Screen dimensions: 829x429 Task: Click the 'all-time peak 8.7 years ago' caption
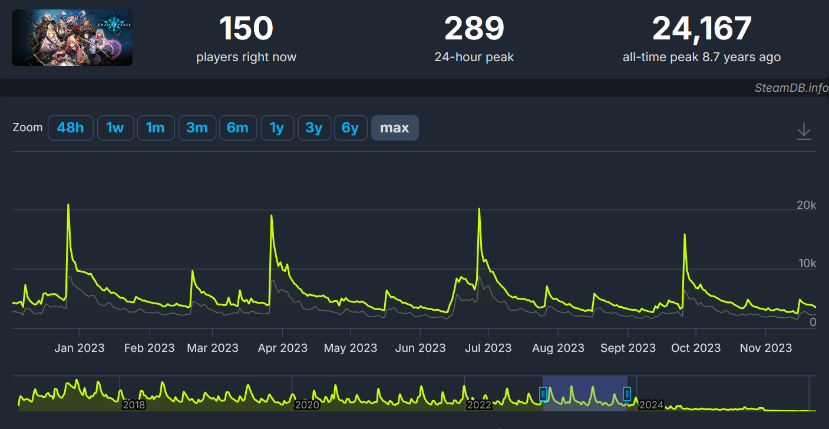tap(702, 57)
